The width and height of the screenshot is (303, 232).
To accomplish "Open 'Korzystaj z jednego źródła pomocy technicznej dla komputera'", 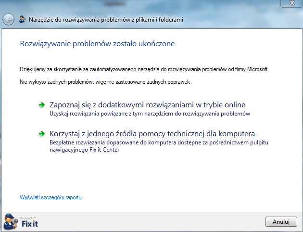I will [x=152, y=134].
